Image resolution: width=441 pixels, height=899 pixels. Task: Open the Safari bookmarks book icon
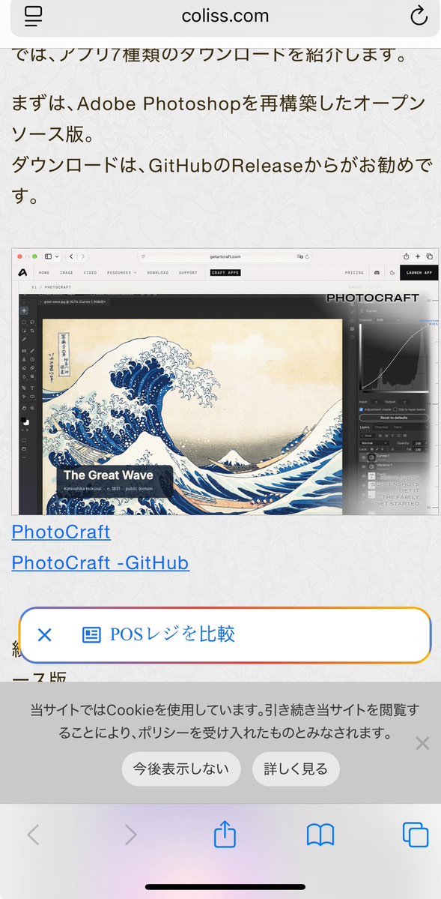[320, 835]
